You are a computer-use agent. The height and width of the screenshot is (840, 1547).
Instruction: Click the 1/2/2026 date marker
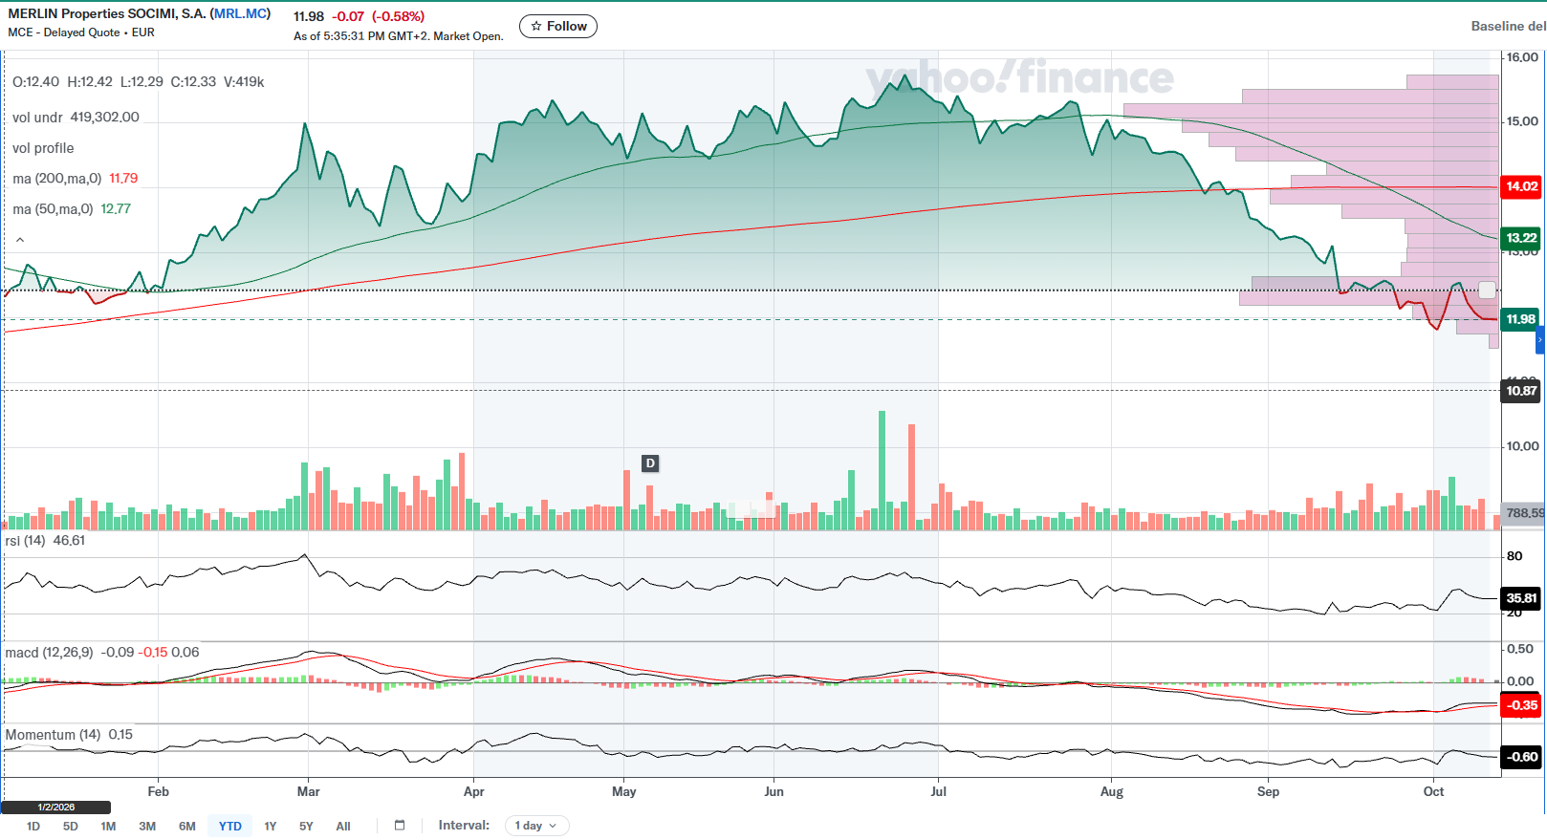pyautogui.click(x=56, y=808)
